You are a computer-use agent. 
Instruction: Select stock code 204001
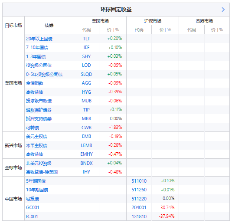pyautogui.click(x=139, y=207)
